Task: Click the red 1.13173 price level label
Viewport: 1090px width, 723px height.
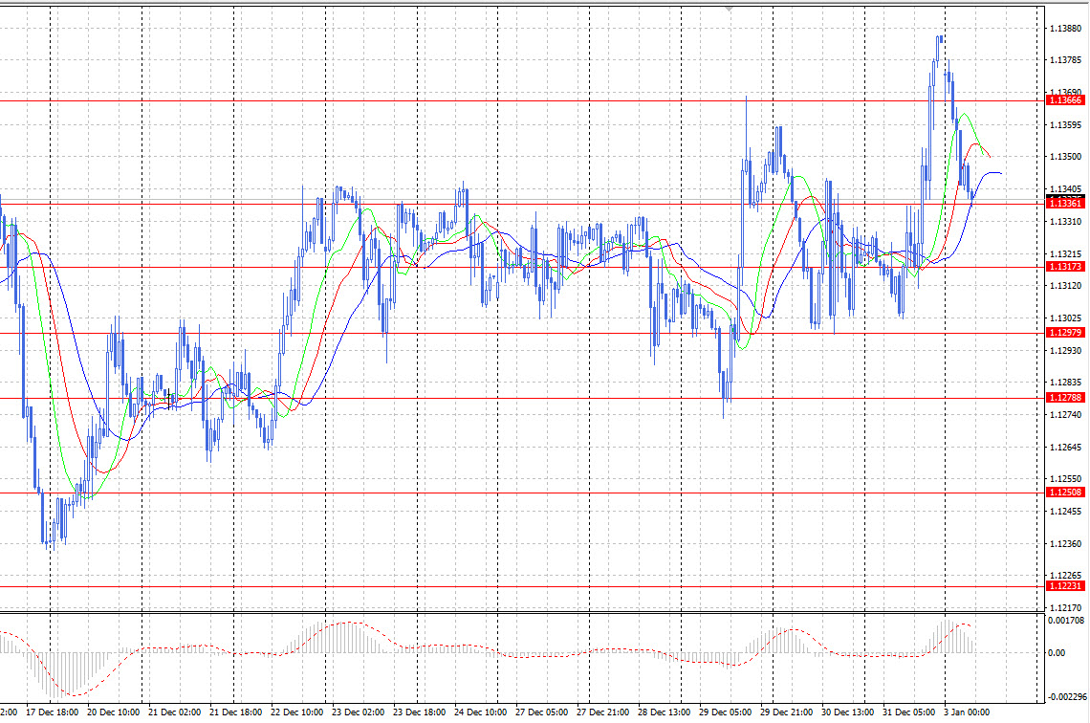Action: tap(1065, 267)
